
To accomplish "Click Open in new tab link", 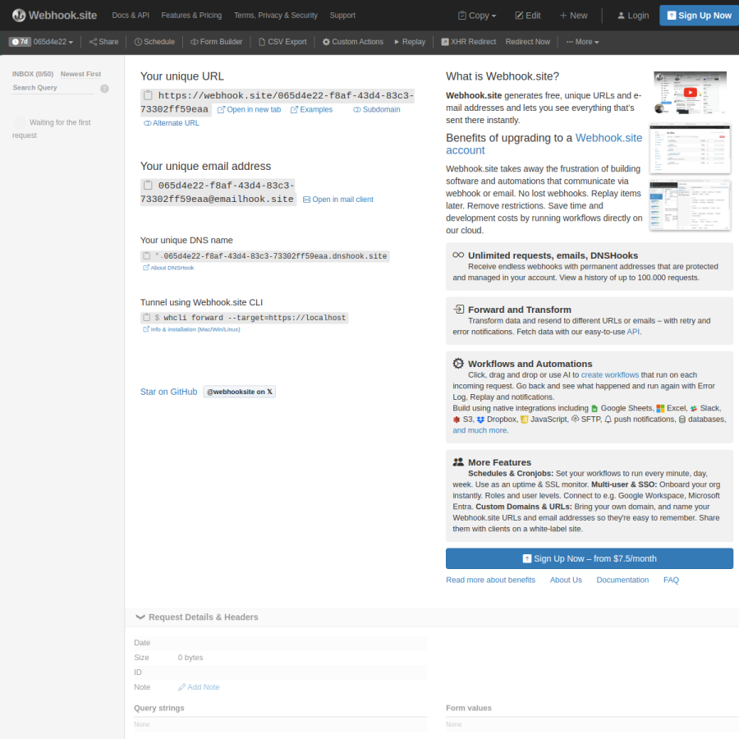I will tap(250, 109).
